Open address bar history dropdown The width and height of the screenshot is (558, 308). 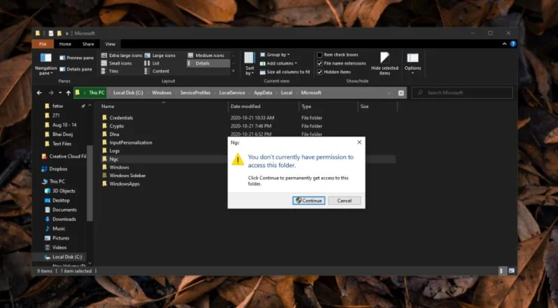(389, 93)
